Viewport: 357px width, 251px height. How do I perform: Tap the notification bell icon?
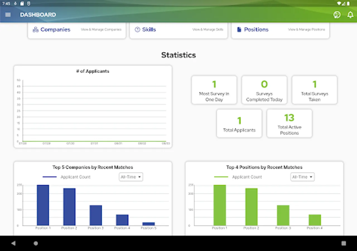pyautogui.click(x=350, y=15)
